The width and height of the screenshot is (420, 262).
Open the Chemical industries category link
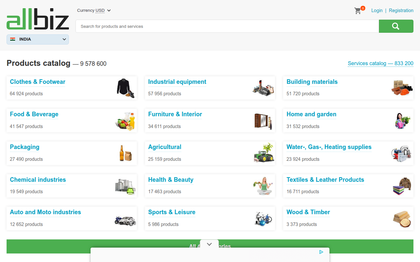38,180
